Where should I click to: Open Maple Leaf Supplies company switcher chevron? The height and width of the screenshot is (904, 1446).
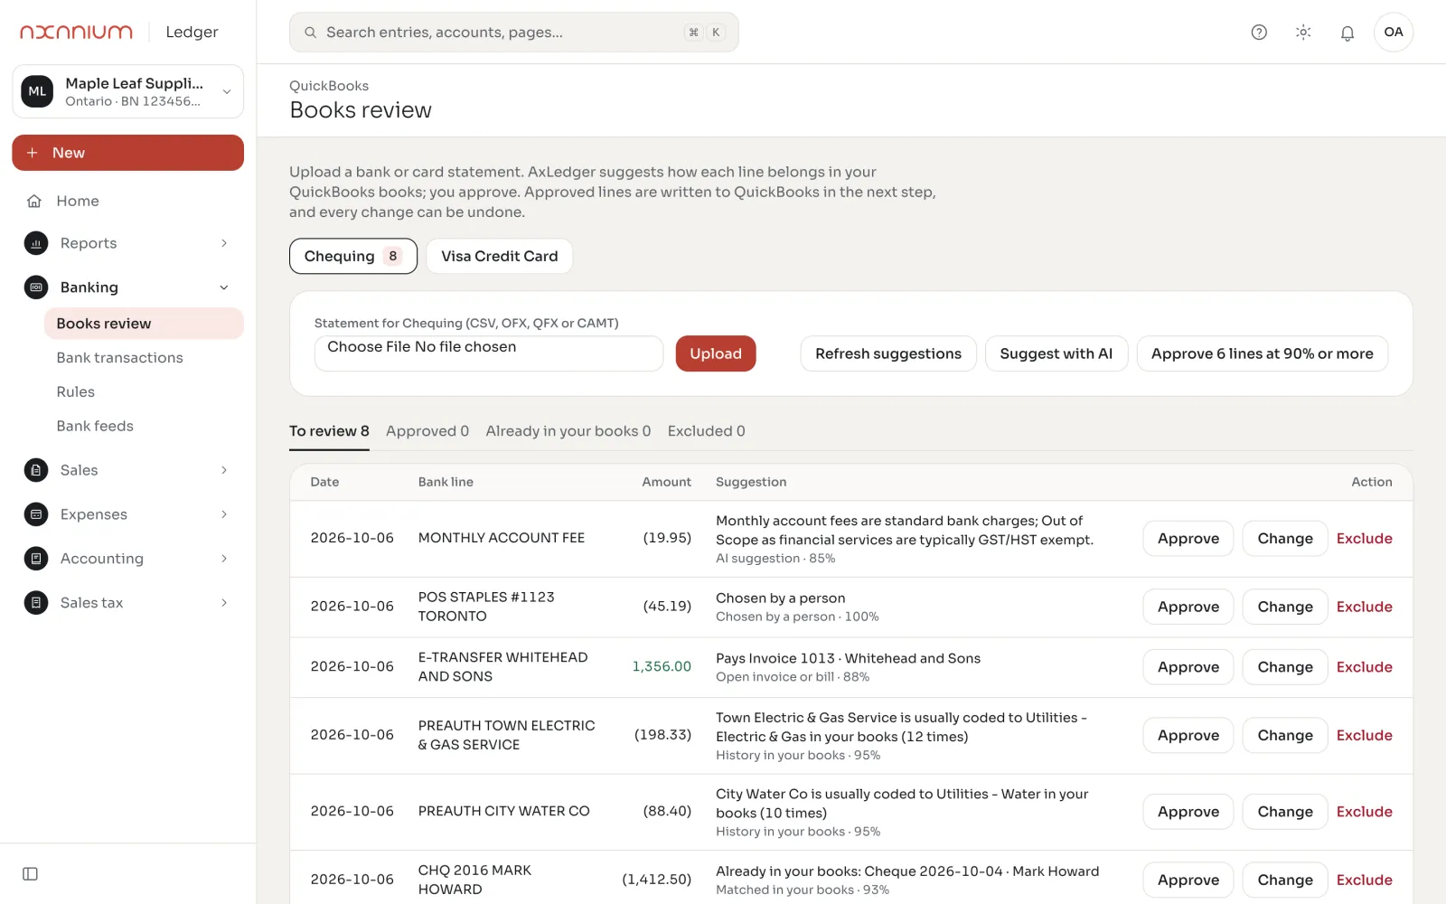(x=227, y=91)
